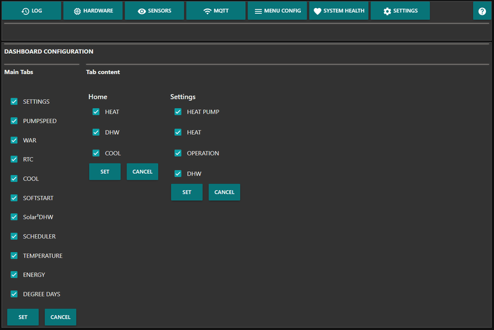494x330 pixels.
Task: Click CANCEL under Settings section
Action: click(224, 192)
